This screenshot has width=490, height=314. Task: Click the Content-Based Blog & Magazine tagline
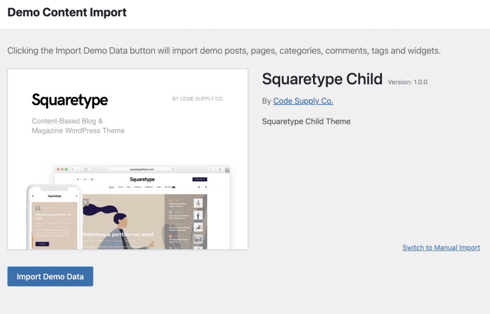pyautogui.click(x=78, y=126)
